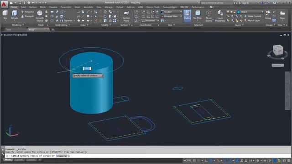Click the Undo arrow in quick access toolbar
The width and height of the screenshot is (292, 164).
pos(33,3)
